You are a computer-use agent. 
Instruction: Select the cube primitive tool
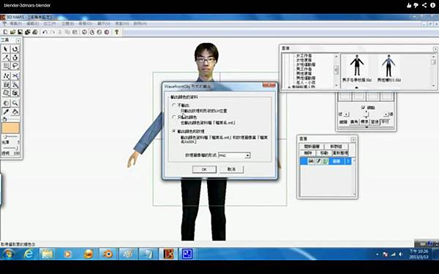pos(15,93)
